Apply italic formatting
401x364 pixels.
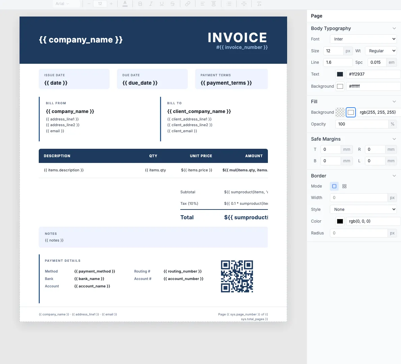click(x=151, y=4)
